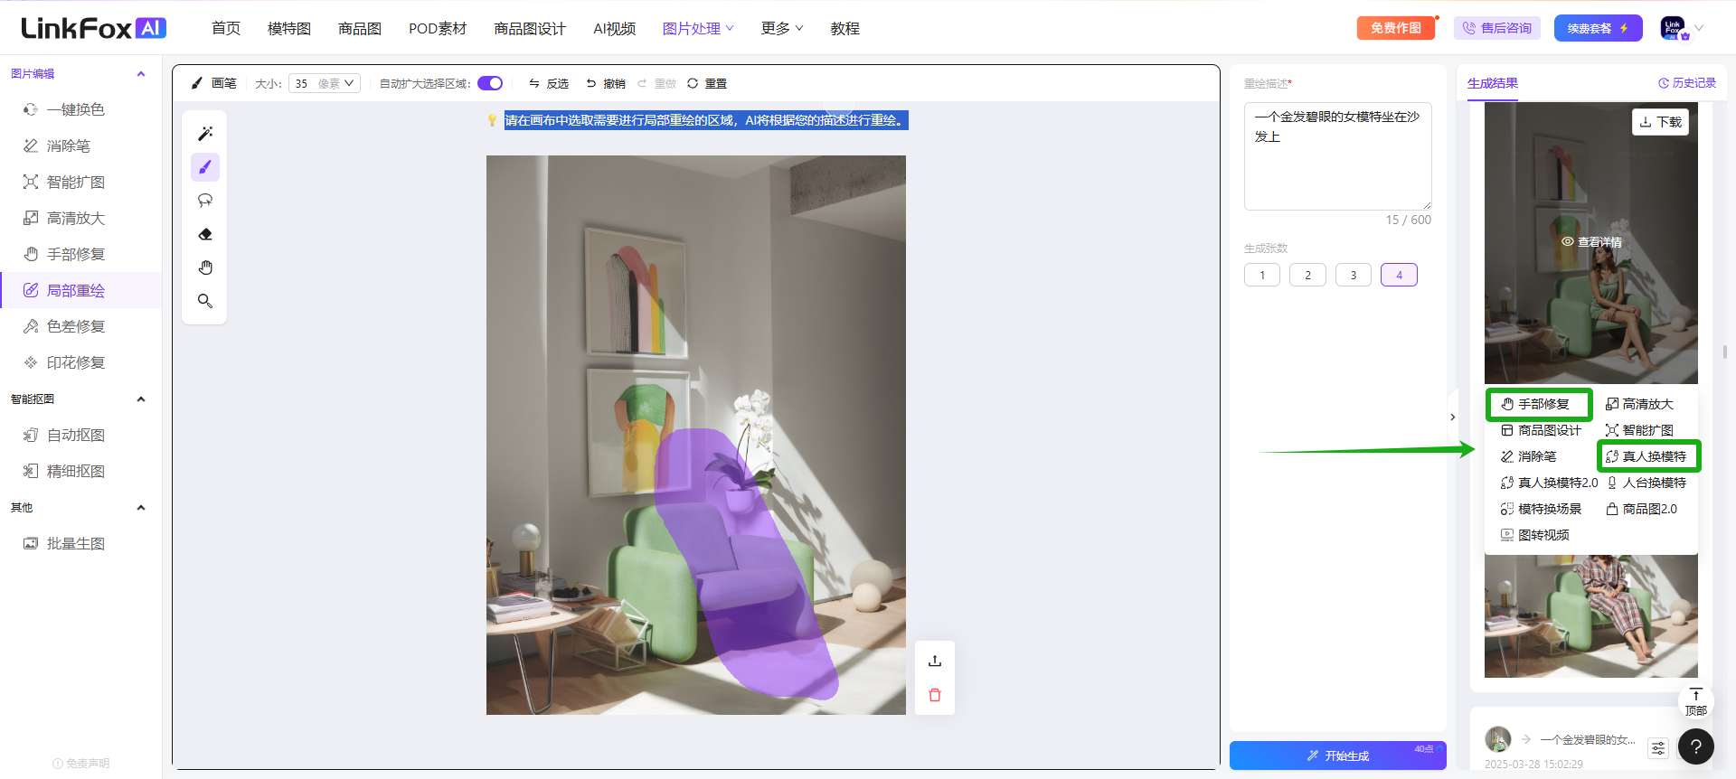
Task: Open the brush size 35 像素 dropdown
Action: click(x=325, y=83)
